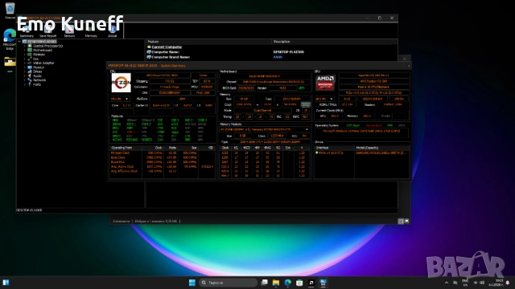Expand the Bus tree node
The width and height of the screenshot is (515, 289).
(25, 59)
